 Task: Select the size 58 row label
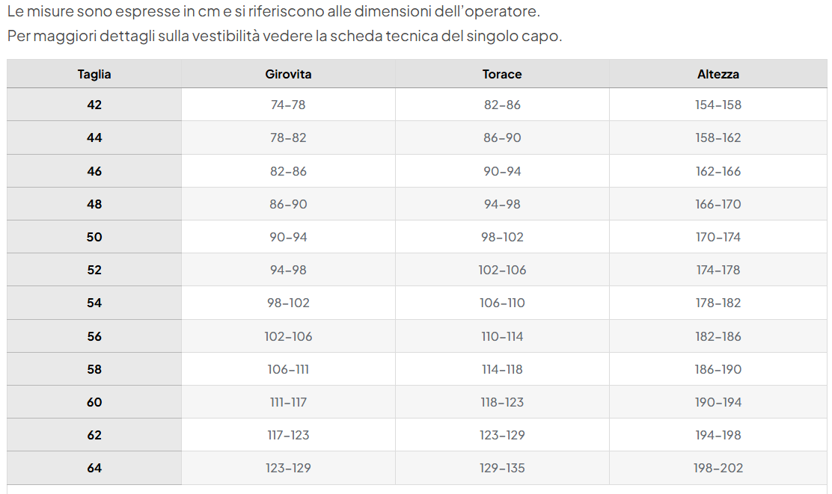pos(94,369)
